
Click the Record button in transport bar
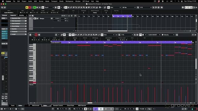[111, 109]
